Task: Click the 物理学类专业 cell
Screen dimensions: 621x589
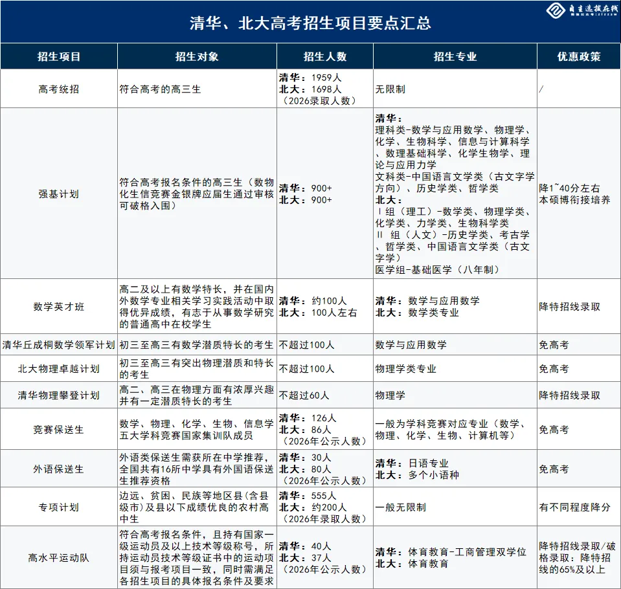Action: click(455, 368)
